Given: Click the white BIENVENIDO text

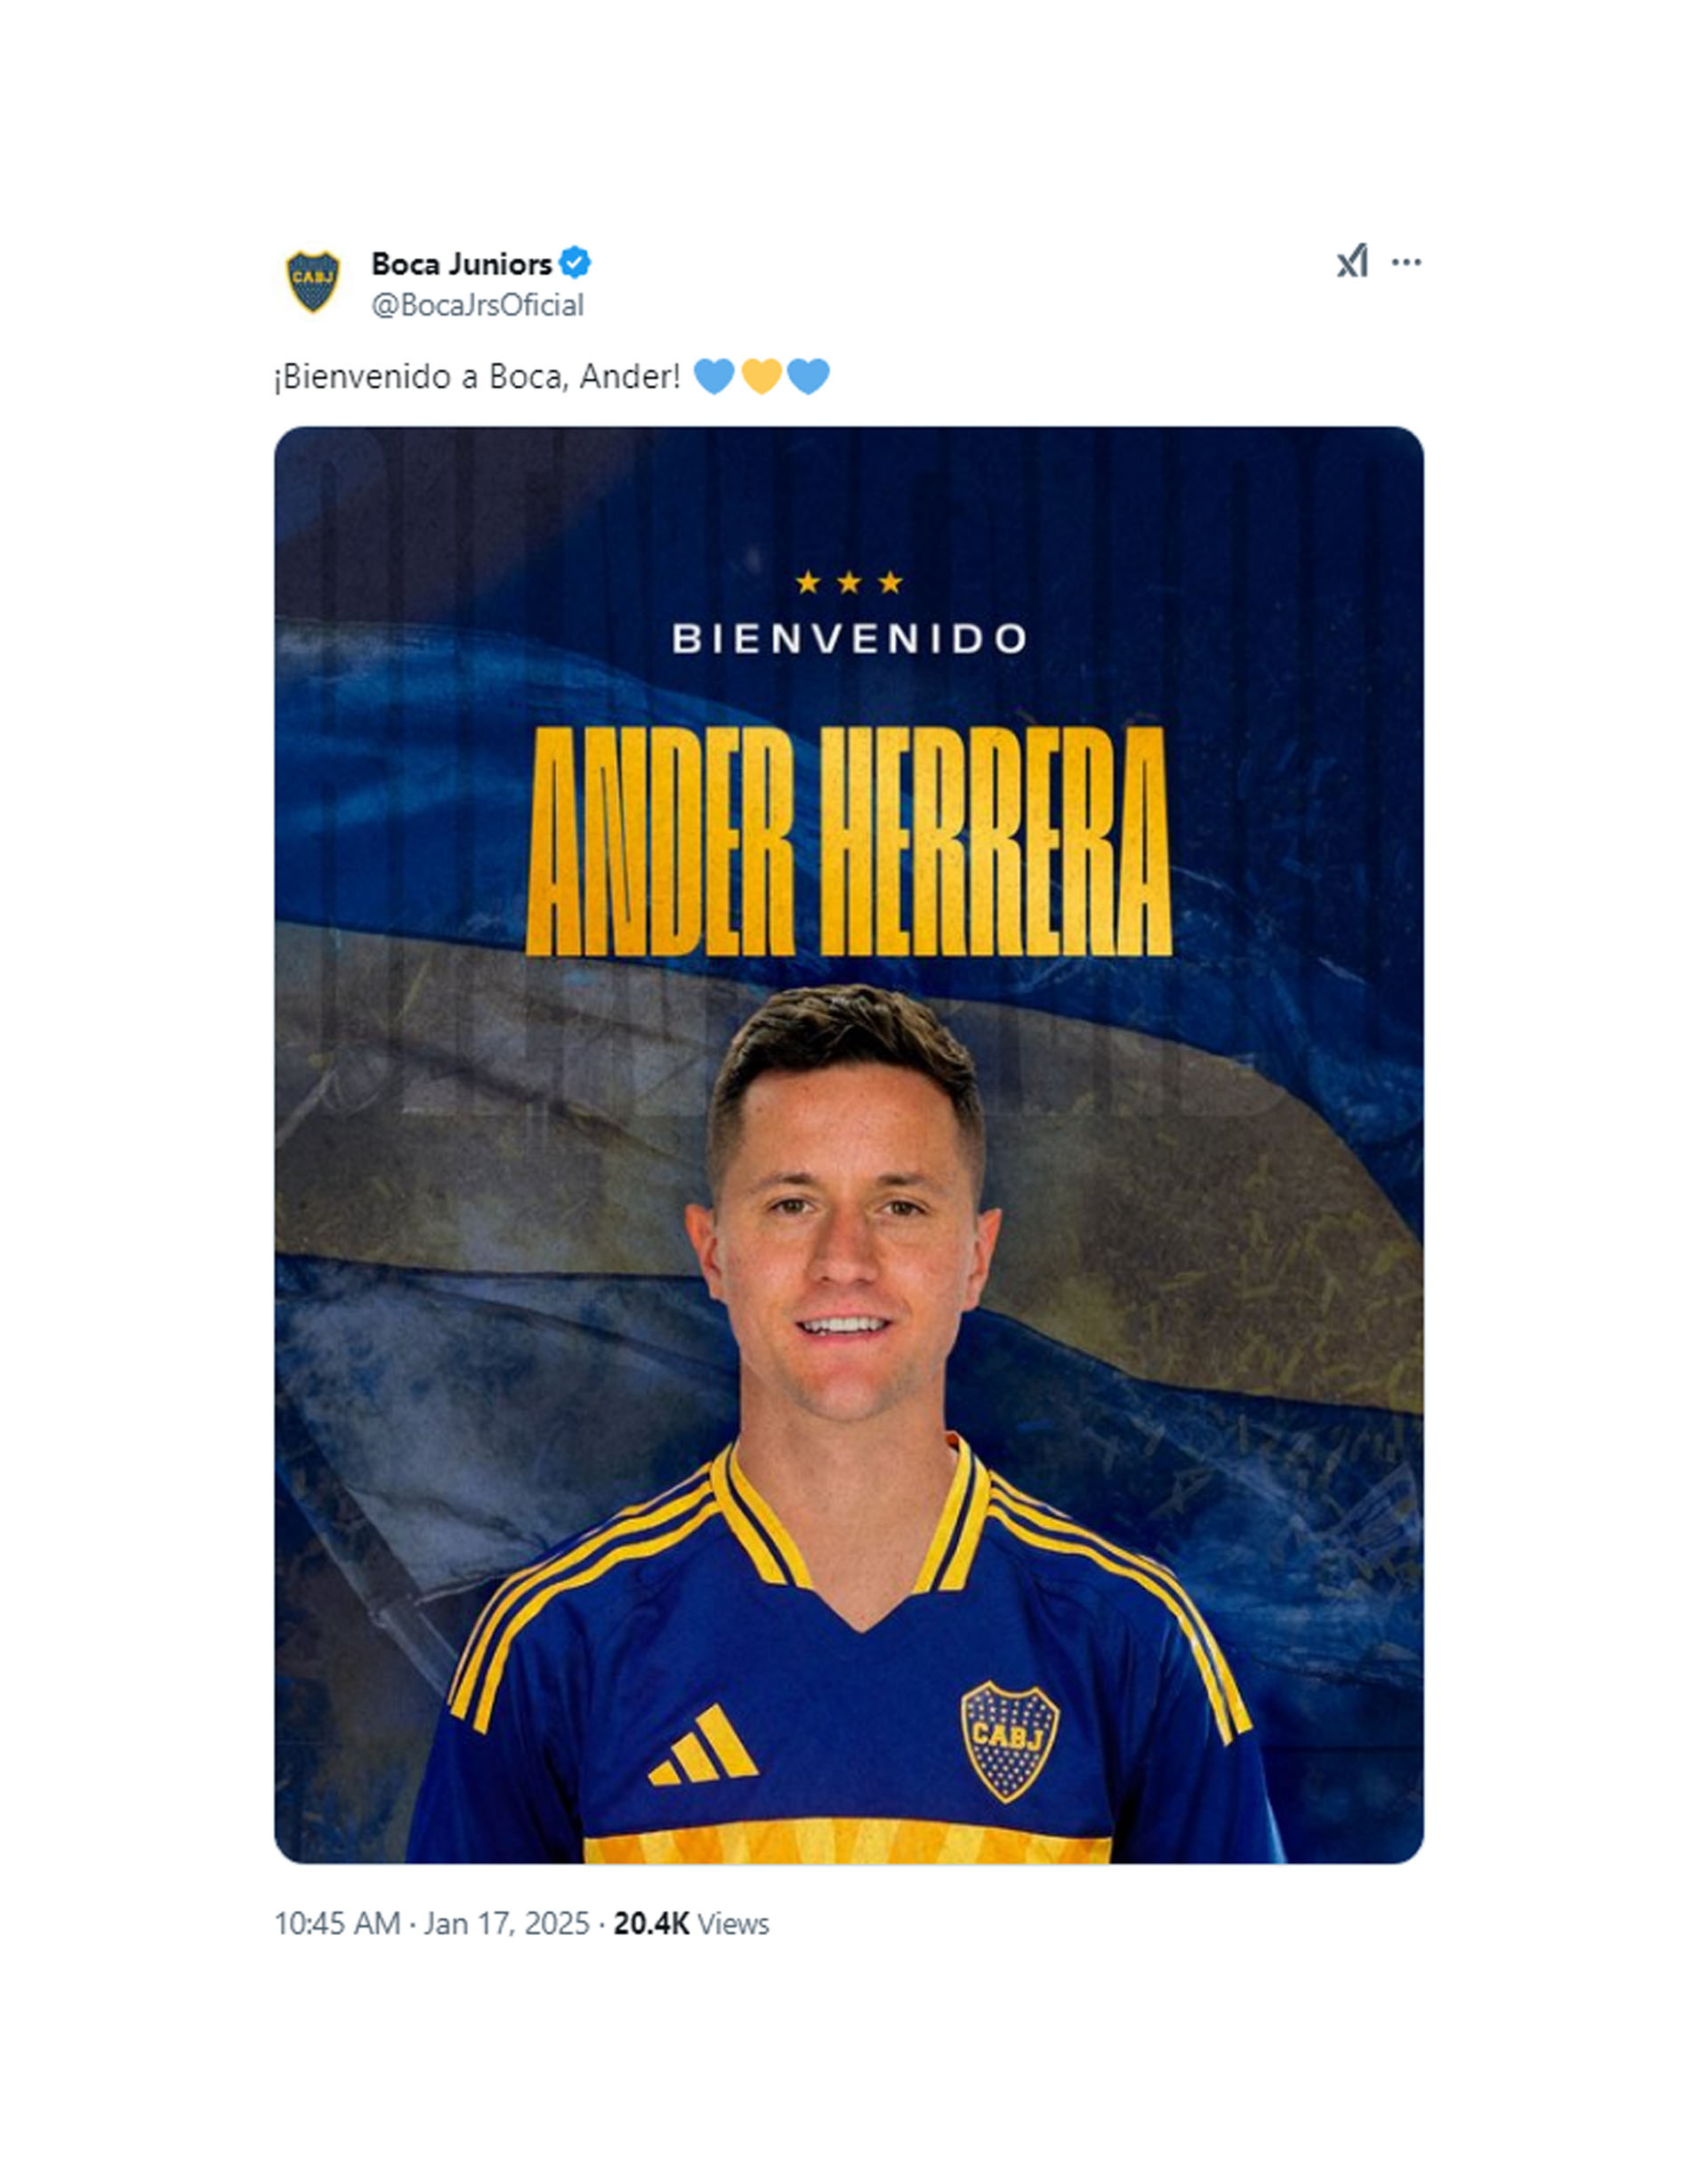Looking at the screenshot, I should click(x=849, y=638).
